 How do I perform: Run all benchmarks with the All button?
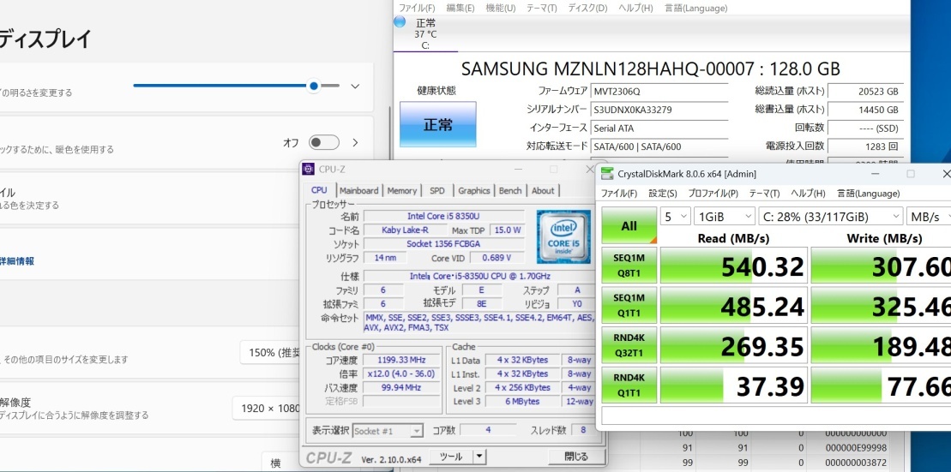[x=629, y=225]
